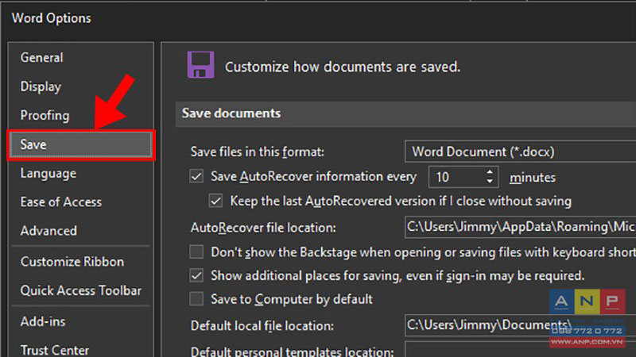Open the Language options category
Viewport: 636px width, 357px height.
tap(48, 173)
